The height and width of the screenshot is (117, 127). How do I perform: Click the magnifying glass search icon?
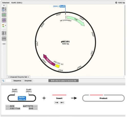[3, 81]
